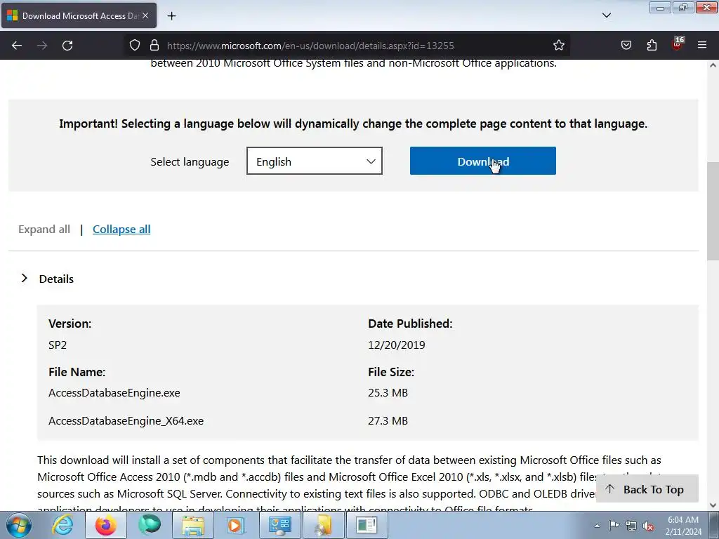Select the Download Microsoft Access tab
This screenshot has width=719, height=539.
pyautogui.click(x=79, y=15)
